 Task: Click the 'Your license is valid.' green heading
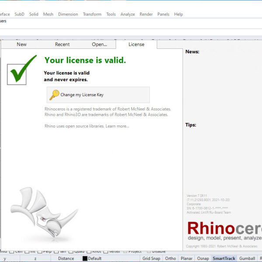point(85,60)
